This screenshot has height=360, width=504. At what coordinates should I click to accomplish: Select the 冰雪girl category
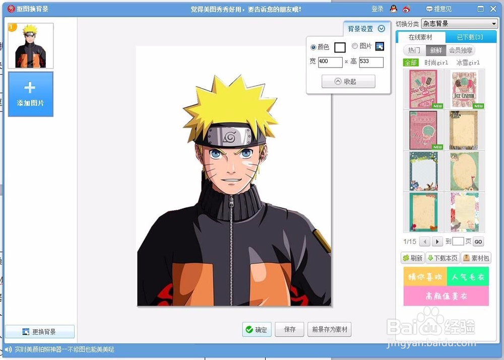point(468,63)
